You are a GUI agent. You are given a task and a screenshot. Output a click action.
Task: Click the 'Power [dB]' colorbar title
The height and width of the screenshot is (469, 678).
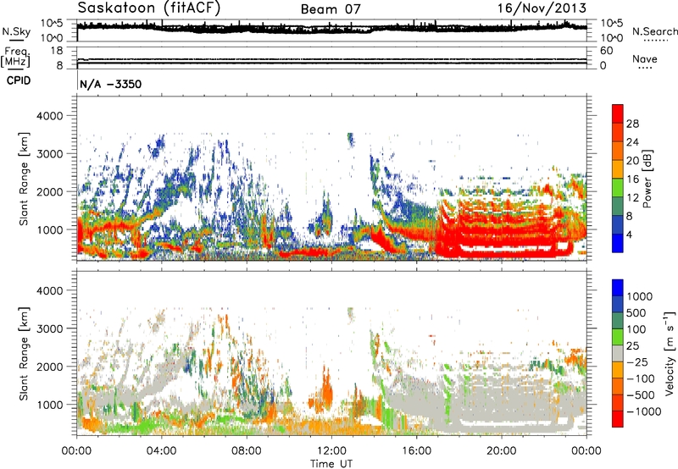pos(647,179)
